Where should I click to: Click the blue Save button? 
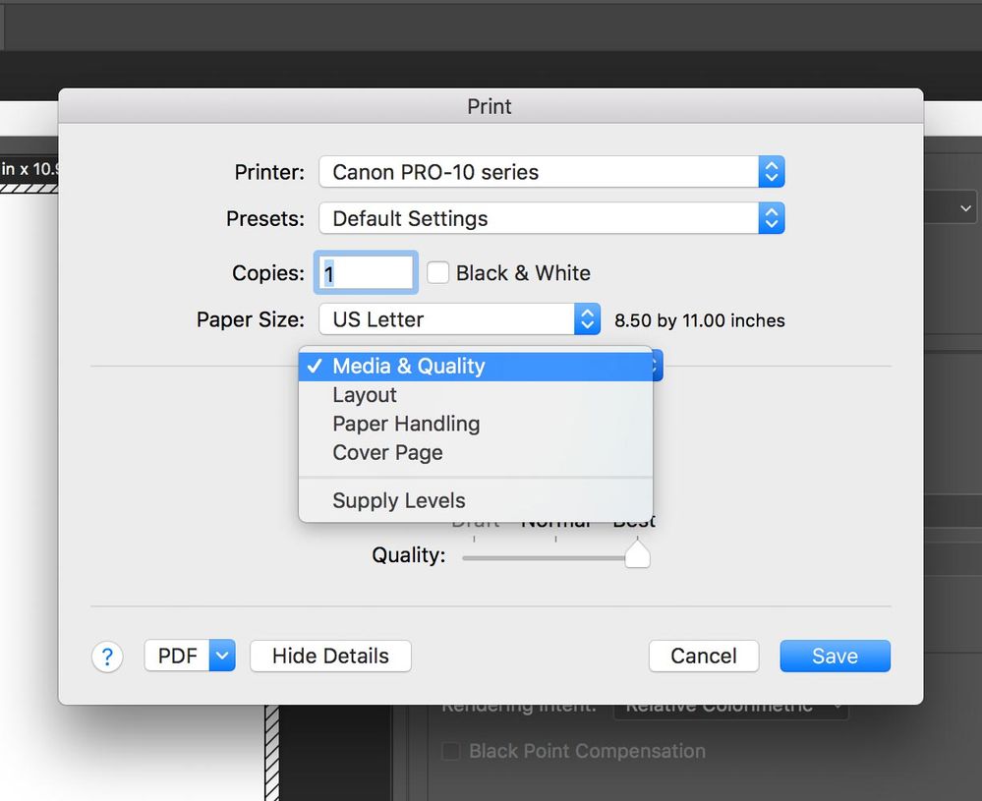pyautogui.click(x=835, y=656)
